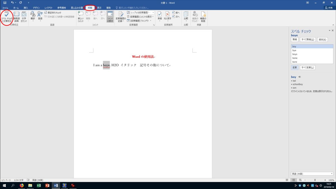
Task: Play pronunciation speaker icon for boy
Action: pos(300,77)
